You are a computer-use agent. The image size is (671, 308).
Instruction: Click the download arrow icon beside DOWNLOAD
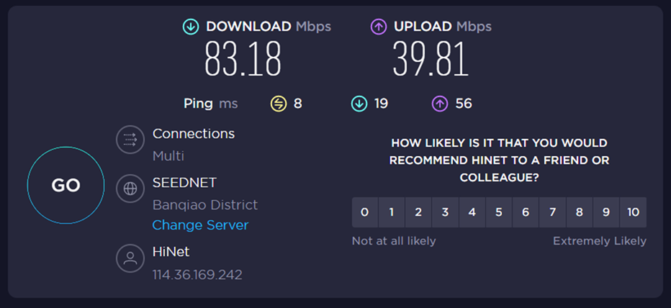(x=191, y=27)
